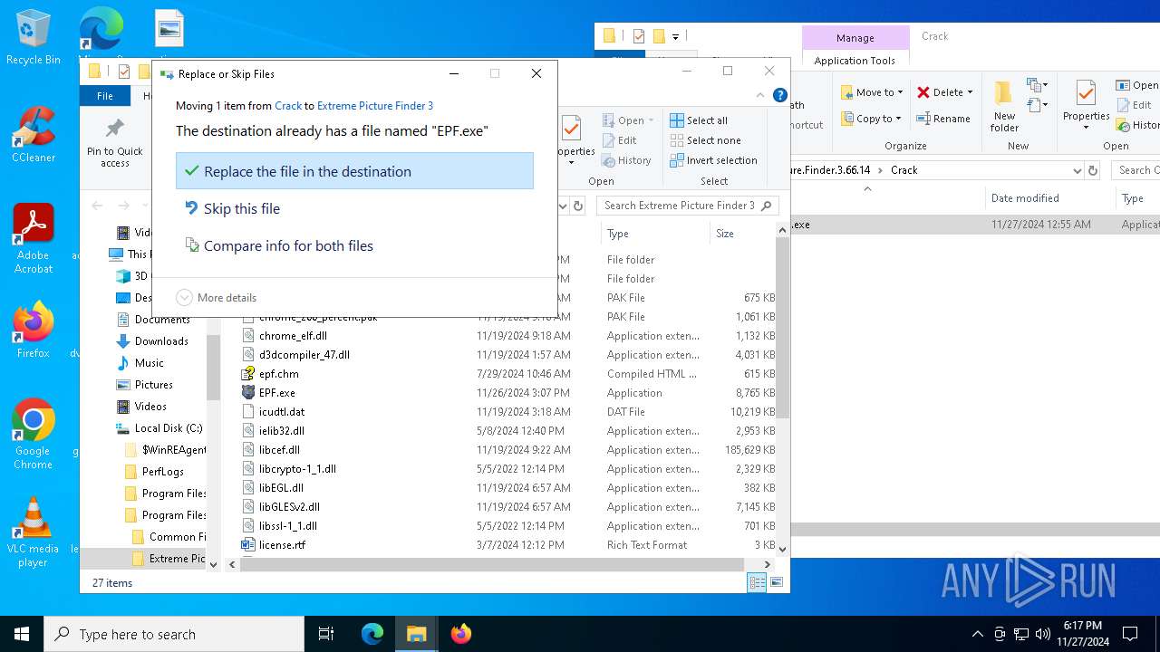1160x652 pixels.
Task: Collapse the ribbon using the chevron
Action: 760,95
